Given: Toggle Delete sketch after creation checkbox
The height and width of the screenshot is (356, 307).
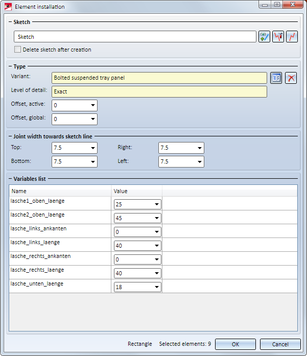Looking at the screenshot, I should (x=18, y=50).
